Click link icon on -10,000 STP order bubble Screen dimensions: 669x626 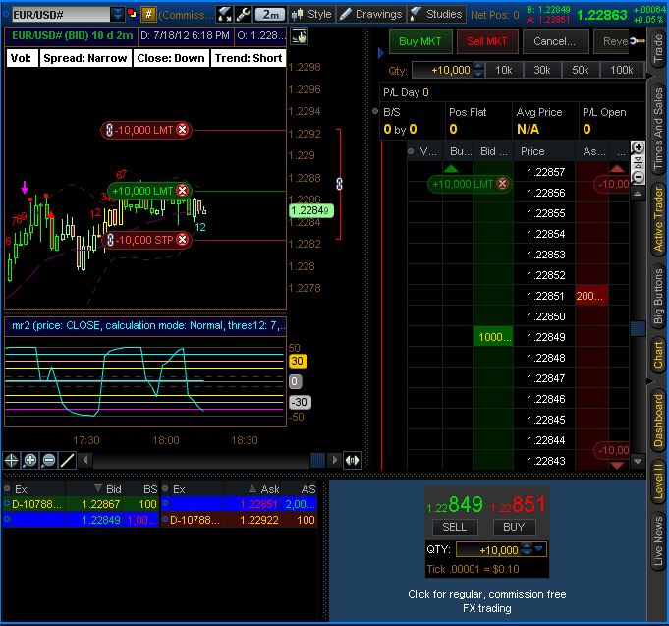110,240
